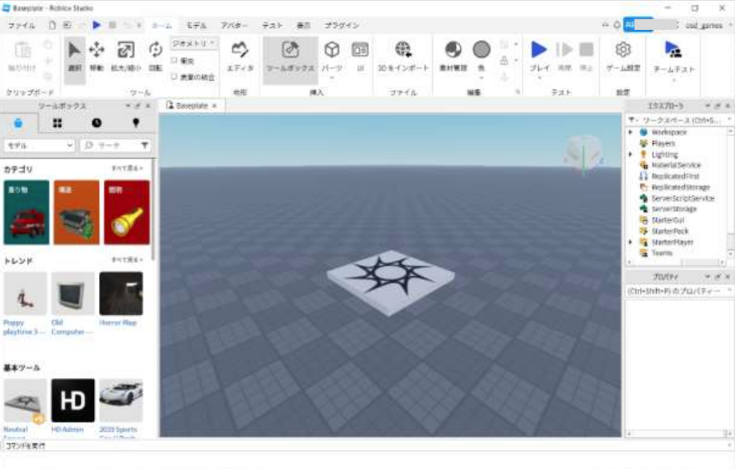Open the terrain Editor (エディタ)

coord(240,57)
